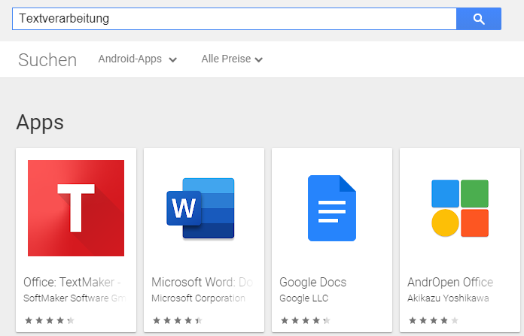The image size is (524, 336).
Task: Click the blue magnifier search button
Action: pos(479,19)
